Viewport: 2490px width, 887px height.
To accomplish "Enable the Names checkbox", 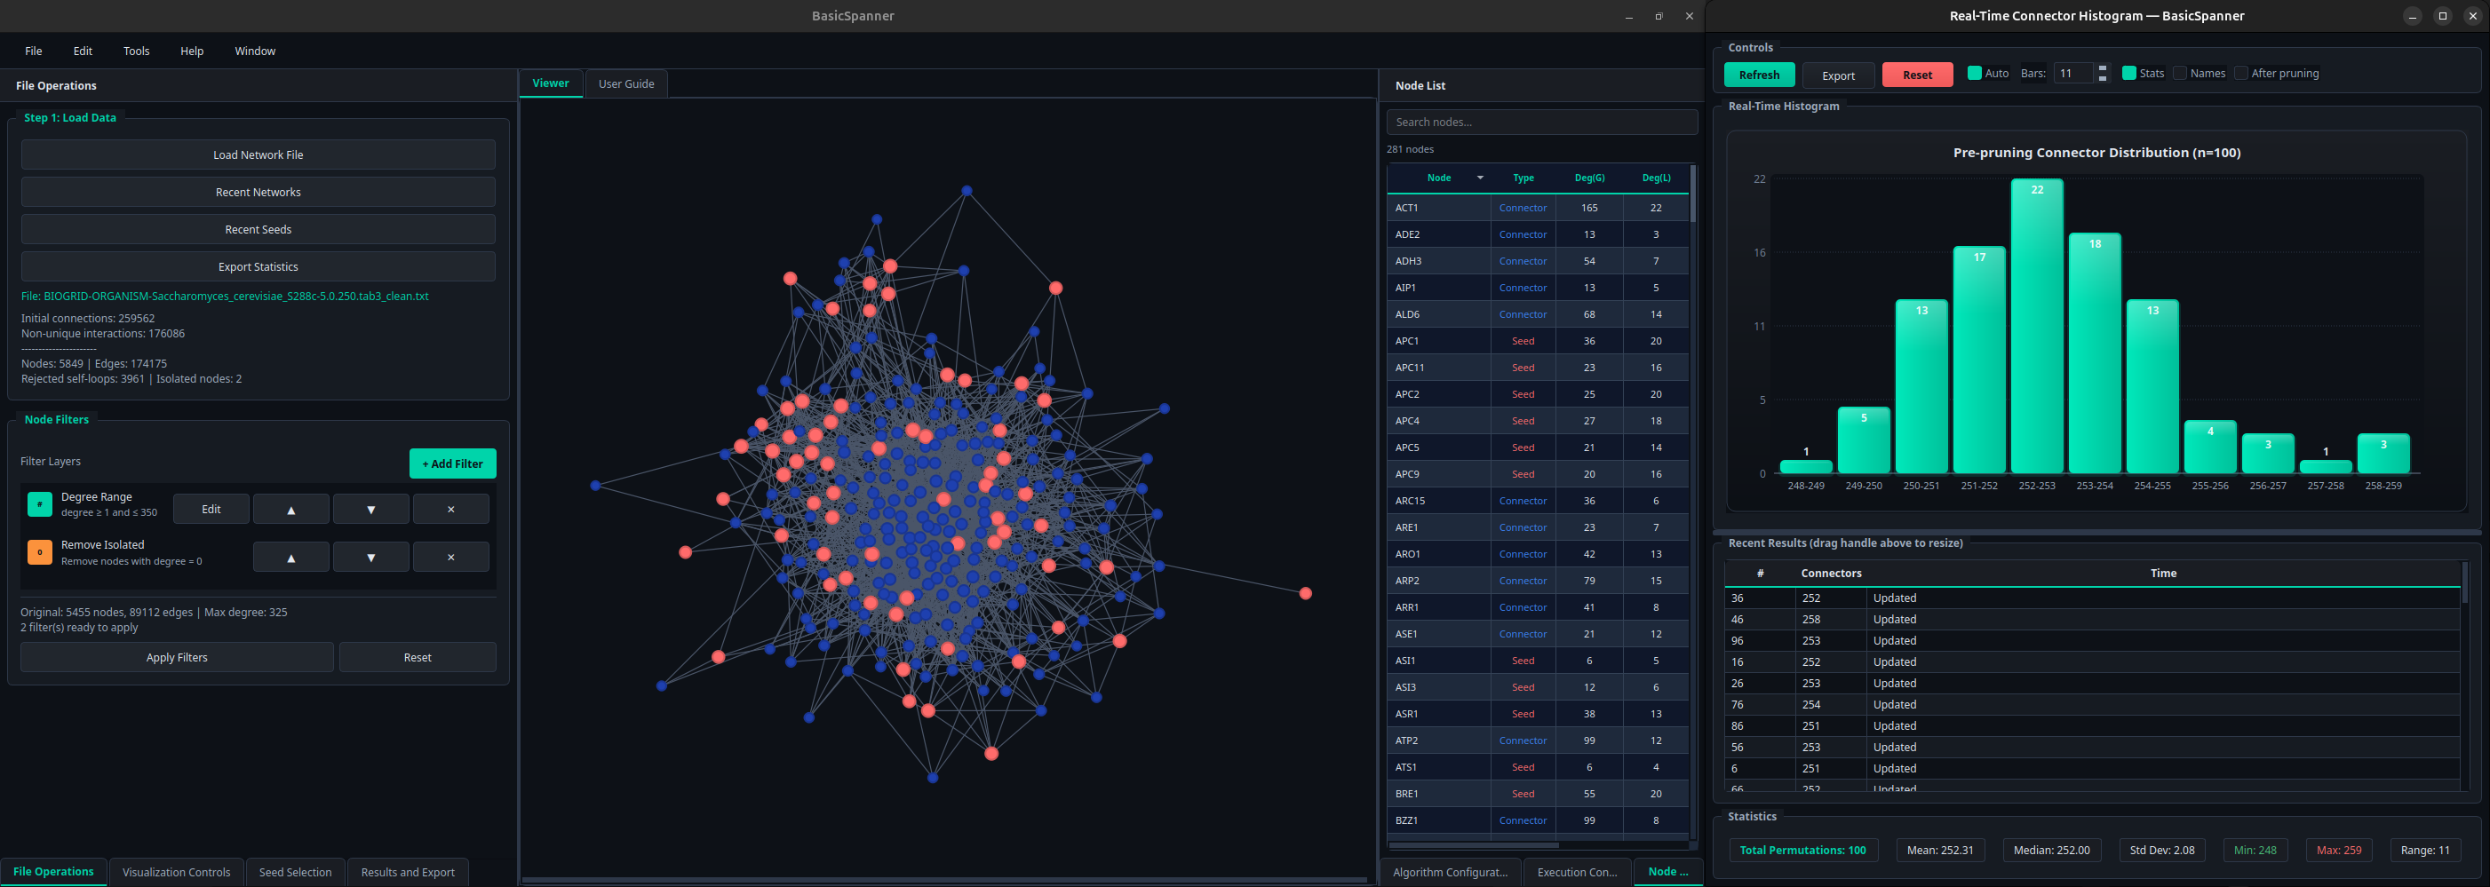I will [x=2180, y=74].
